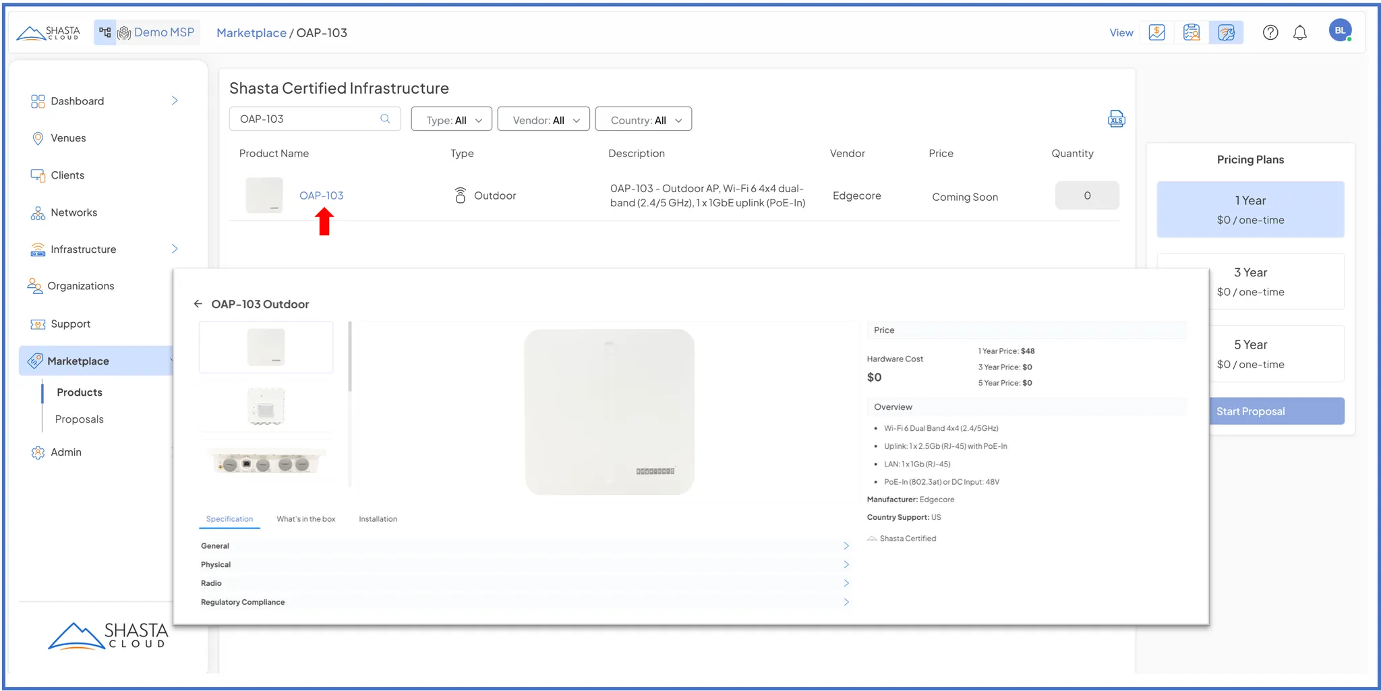
Task: Select the first front-view product thumbnail
Action: pos(266,347)
